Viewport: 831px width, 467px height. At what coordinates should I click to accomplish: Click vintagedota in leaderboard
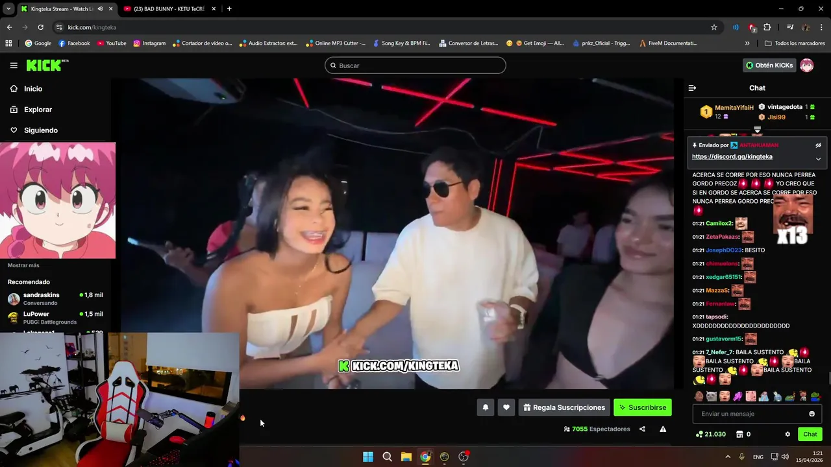785,107
